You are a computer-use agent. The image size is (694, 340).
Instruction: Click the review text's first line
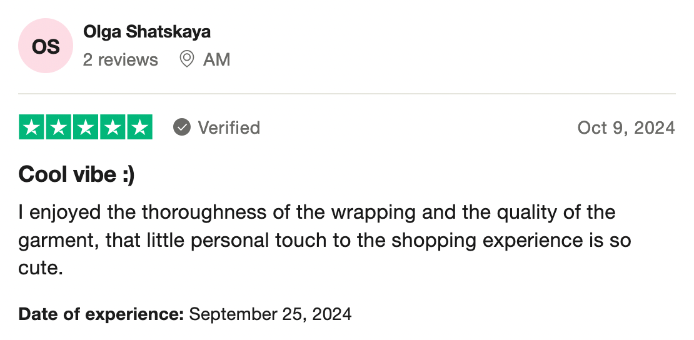(x=316, y=212)
